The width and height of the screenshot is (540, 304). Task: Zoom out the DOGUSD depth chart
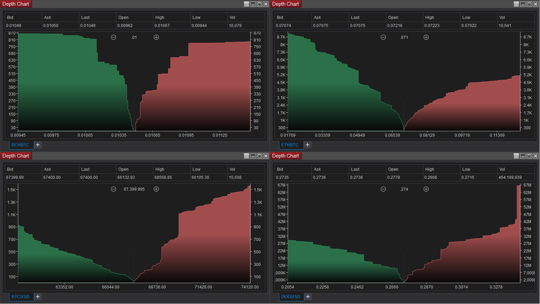pyautogui.click(x=383, y=189)
